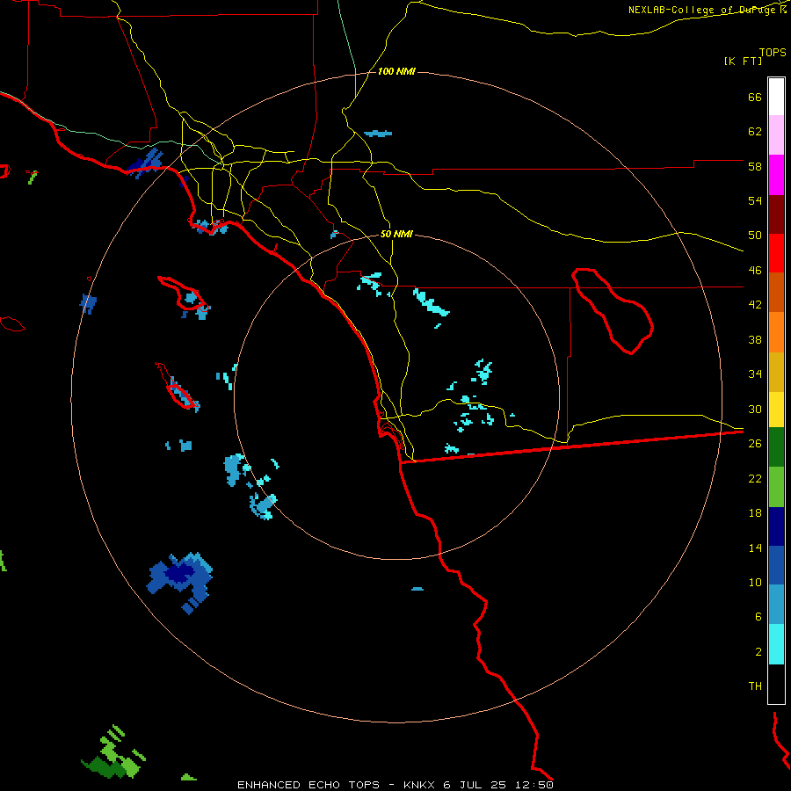Click the 14 legend value
Screen dimensions: 791x791
click(755, 548)
